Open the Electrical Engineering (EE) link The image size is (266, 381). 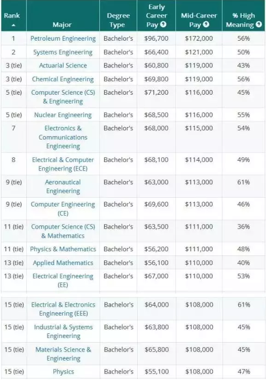[63, 281]
